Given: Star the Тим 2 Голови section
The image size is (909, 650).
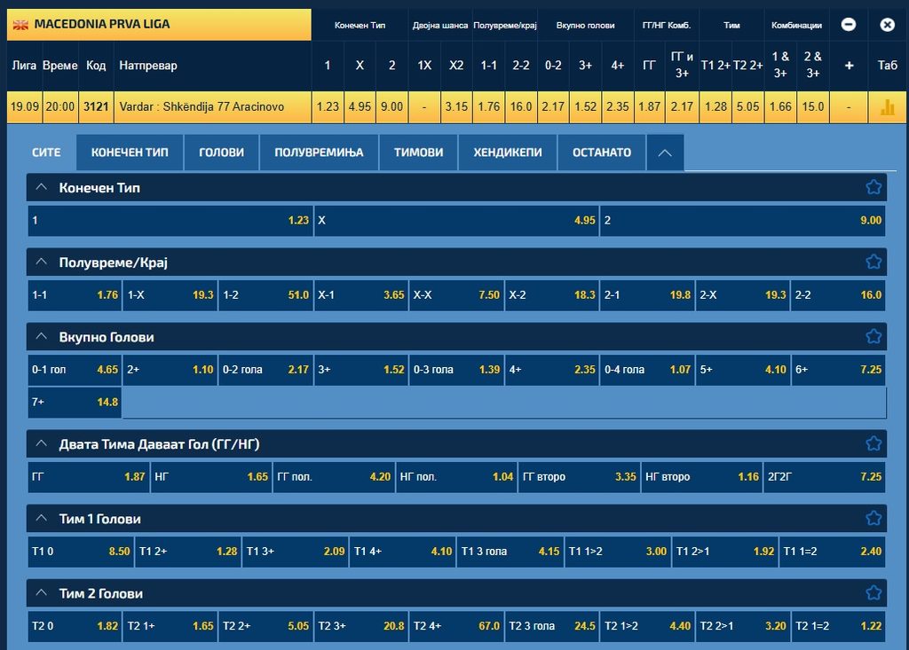Looking at the screenshot, I should tap(873, 593).
